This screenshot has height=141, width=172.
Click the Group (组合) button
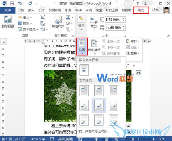coord(132,47)
